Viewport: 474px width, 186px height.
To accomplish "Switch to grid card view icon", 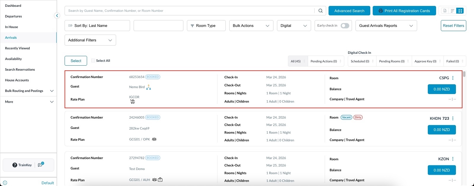I will tap(460, 11).
